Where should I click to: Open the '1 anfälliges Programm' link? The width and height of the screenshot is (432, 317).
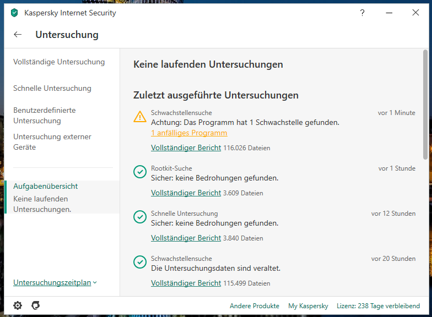189,133
